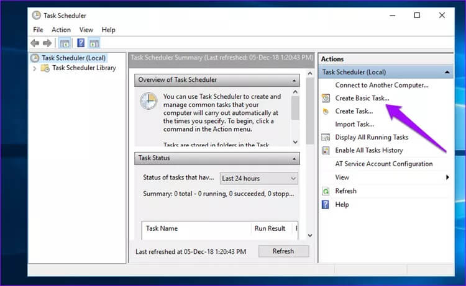Click the Forward arrow toolbar icon
The image size is (466, 286).
click(47, 43)
